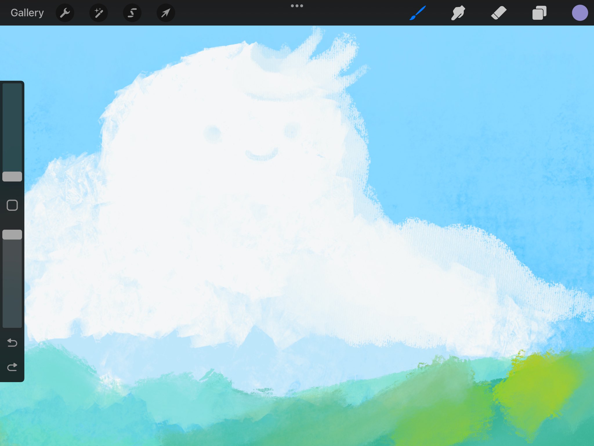Activate the Selection tool
594x446 pixels.
click(132, 13)
